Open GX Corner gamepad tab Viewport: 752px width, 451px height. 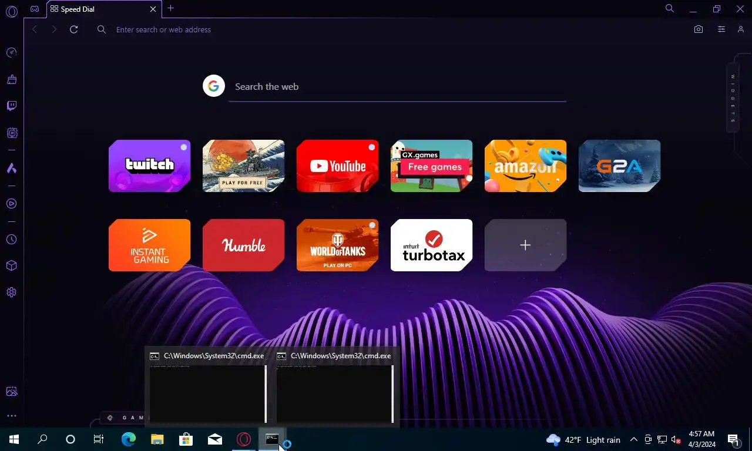(x=35, y=9)
